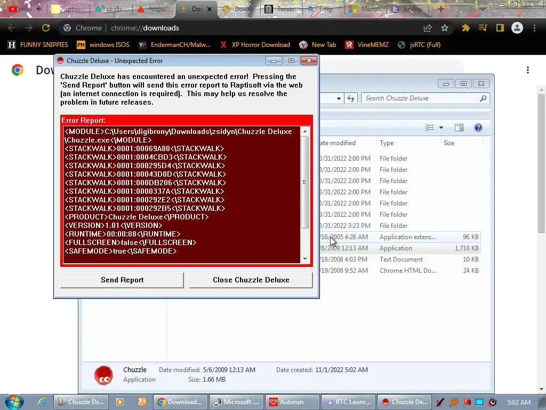This screenshot has width=546, height=410.
Task: Open Explorer help with the question mark
Action: (x=478, y=128)
